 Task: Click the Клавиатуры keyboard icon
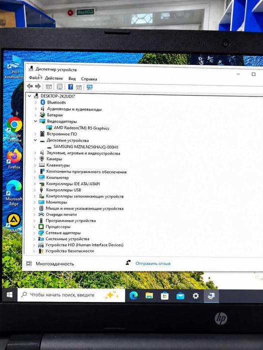(42, 165)
